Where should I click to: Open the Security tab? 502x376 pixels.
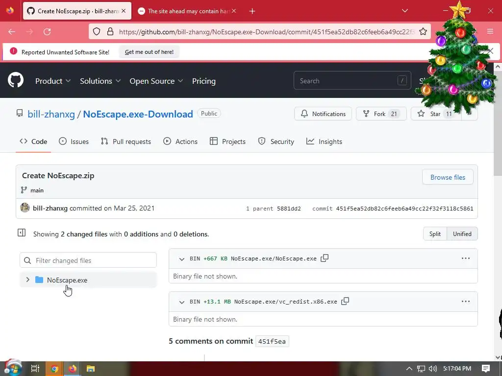tap(276, 141)
